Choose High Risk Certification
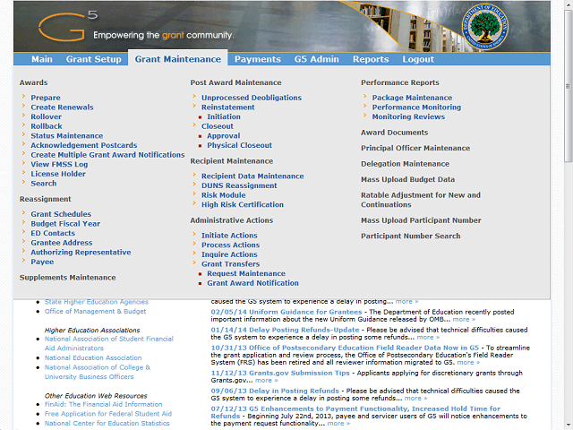This screenshot has width=573, height=430. pyautogui.click(x=243, y=204)
